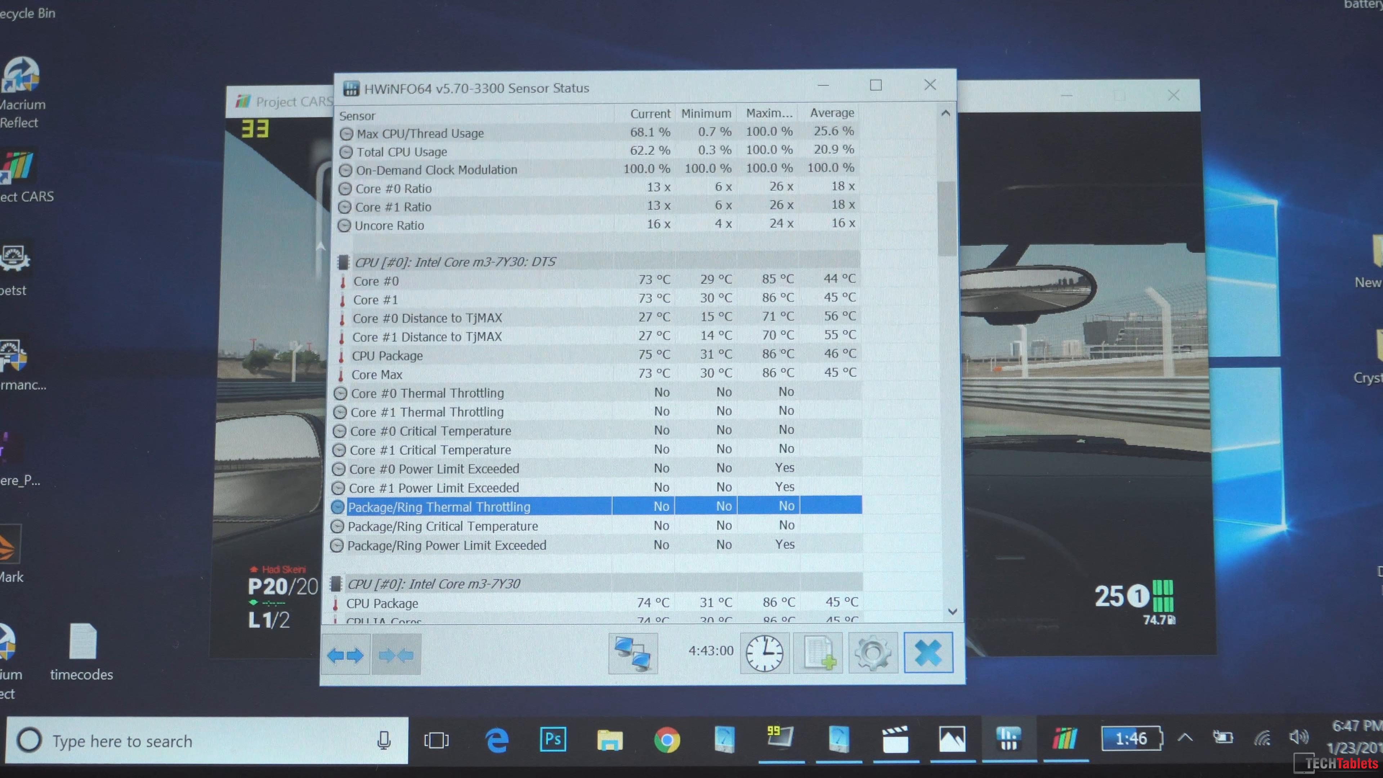Select the Core #0 Ratio row
The width and height of the screenshot is (1383, 778).
[598, 188]
